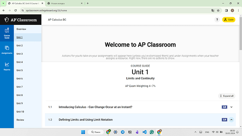Click the video badge on topic 1.1
Screen dimensions: 242x136
[x=224, y=107]
